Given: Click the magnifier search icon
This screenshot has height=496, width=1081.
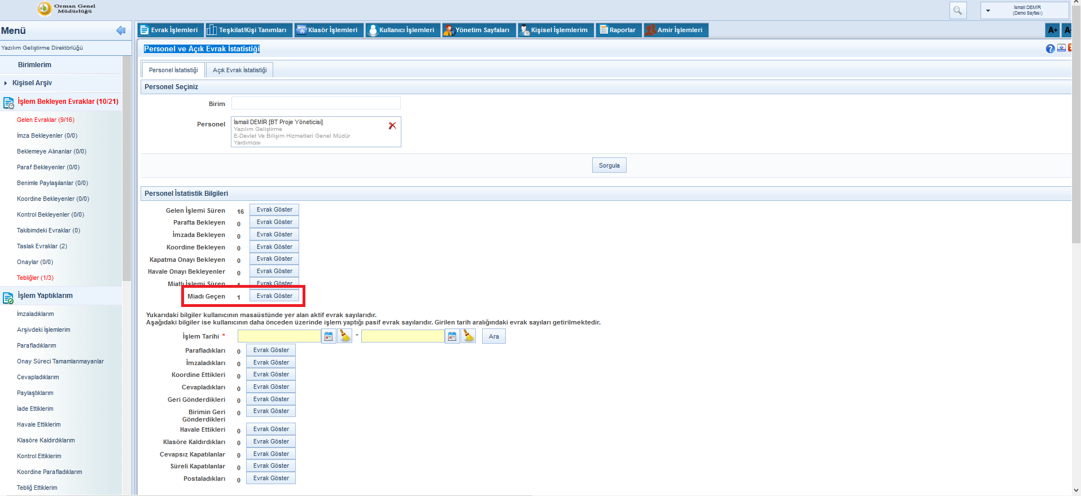Looking at the screenshot, I should 957,11.
